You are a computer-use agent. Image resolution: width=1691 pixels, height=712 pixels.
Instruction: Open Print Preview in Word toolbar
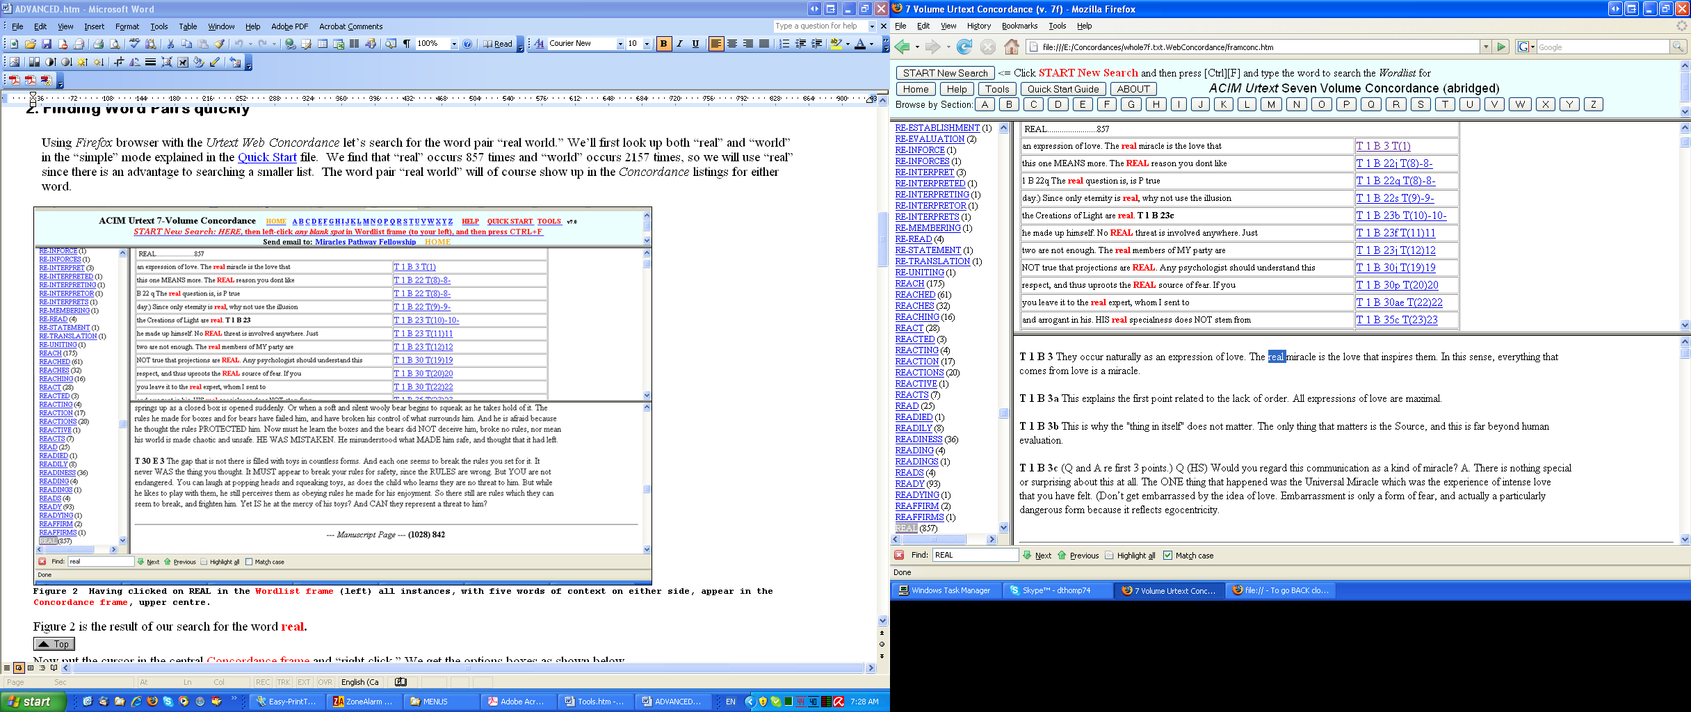pos(114,44)
